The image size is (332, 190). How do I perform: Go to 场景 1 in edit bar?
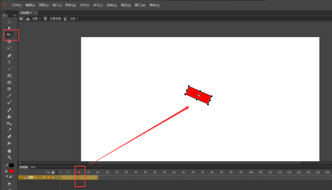click(36, 19)
